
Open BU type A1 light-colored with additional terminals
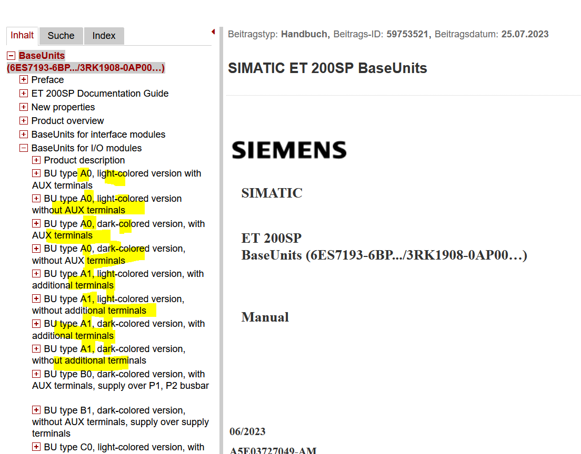tap(118, 280)
